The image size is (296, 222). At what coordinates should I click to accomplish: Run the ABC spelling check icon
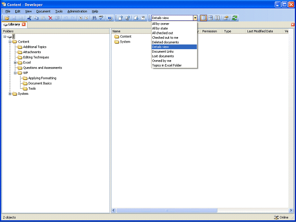click(x=102, y=18)
